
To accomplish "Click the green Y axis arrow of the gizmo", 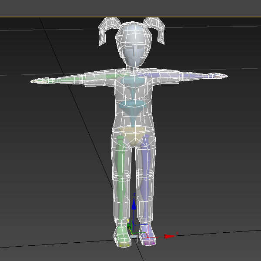I will [x=128, y=226].
